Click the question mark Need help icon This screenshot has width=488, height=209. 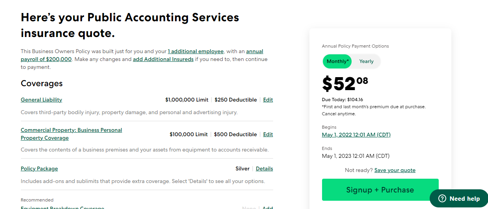pos(442,199)
